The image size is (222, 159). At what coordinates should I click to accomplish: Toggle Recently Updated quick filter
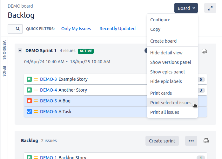click(118, 29)
